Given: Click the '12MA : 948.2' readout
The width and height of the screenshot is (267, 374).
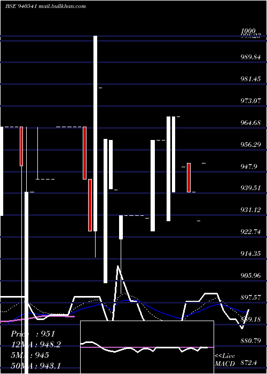Looking at the screenshot, I should click(36, 345).
